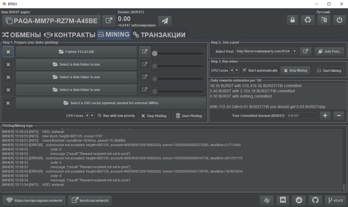Image resolution: width=348 pixels, height=207 pixels.
Task: Clear the SSD cache selection X button
Action: tap(8, 103)
